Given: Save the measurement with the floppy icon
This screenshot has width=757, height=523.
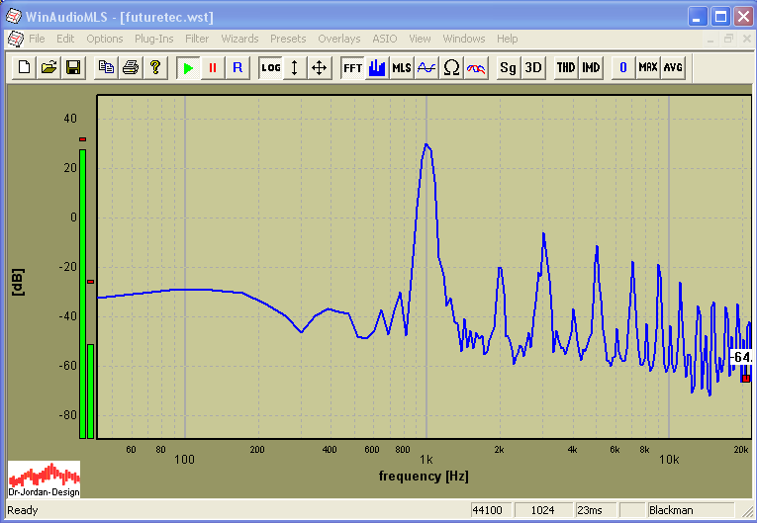Looking at the screenshot, I should 72,67.
